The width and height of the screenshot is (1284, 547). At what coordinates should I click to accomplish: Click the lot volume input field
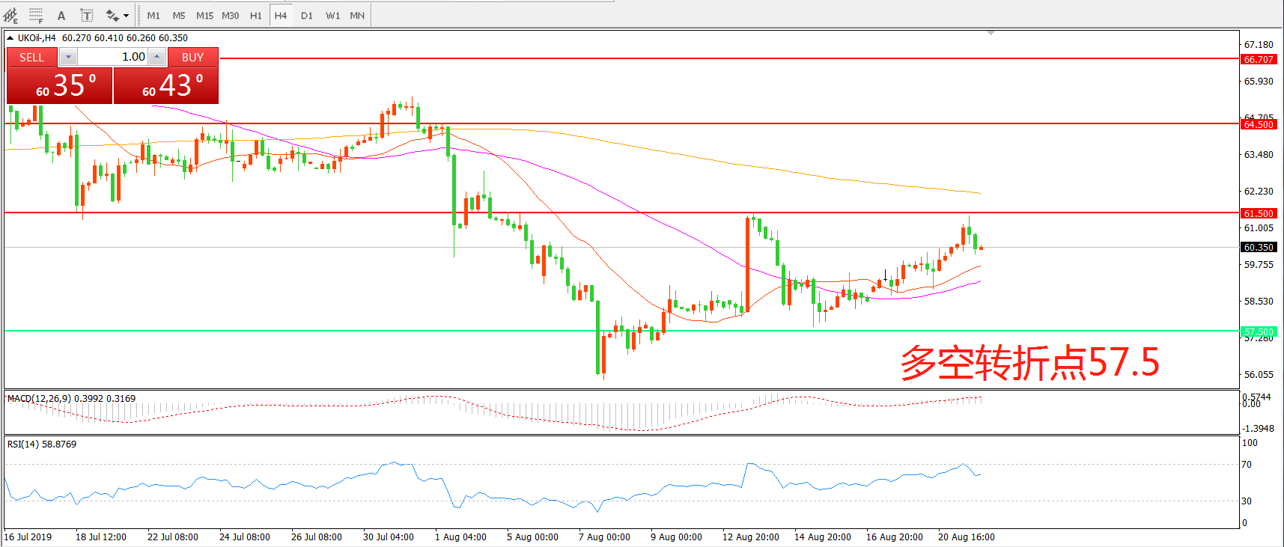coord(112,57)
